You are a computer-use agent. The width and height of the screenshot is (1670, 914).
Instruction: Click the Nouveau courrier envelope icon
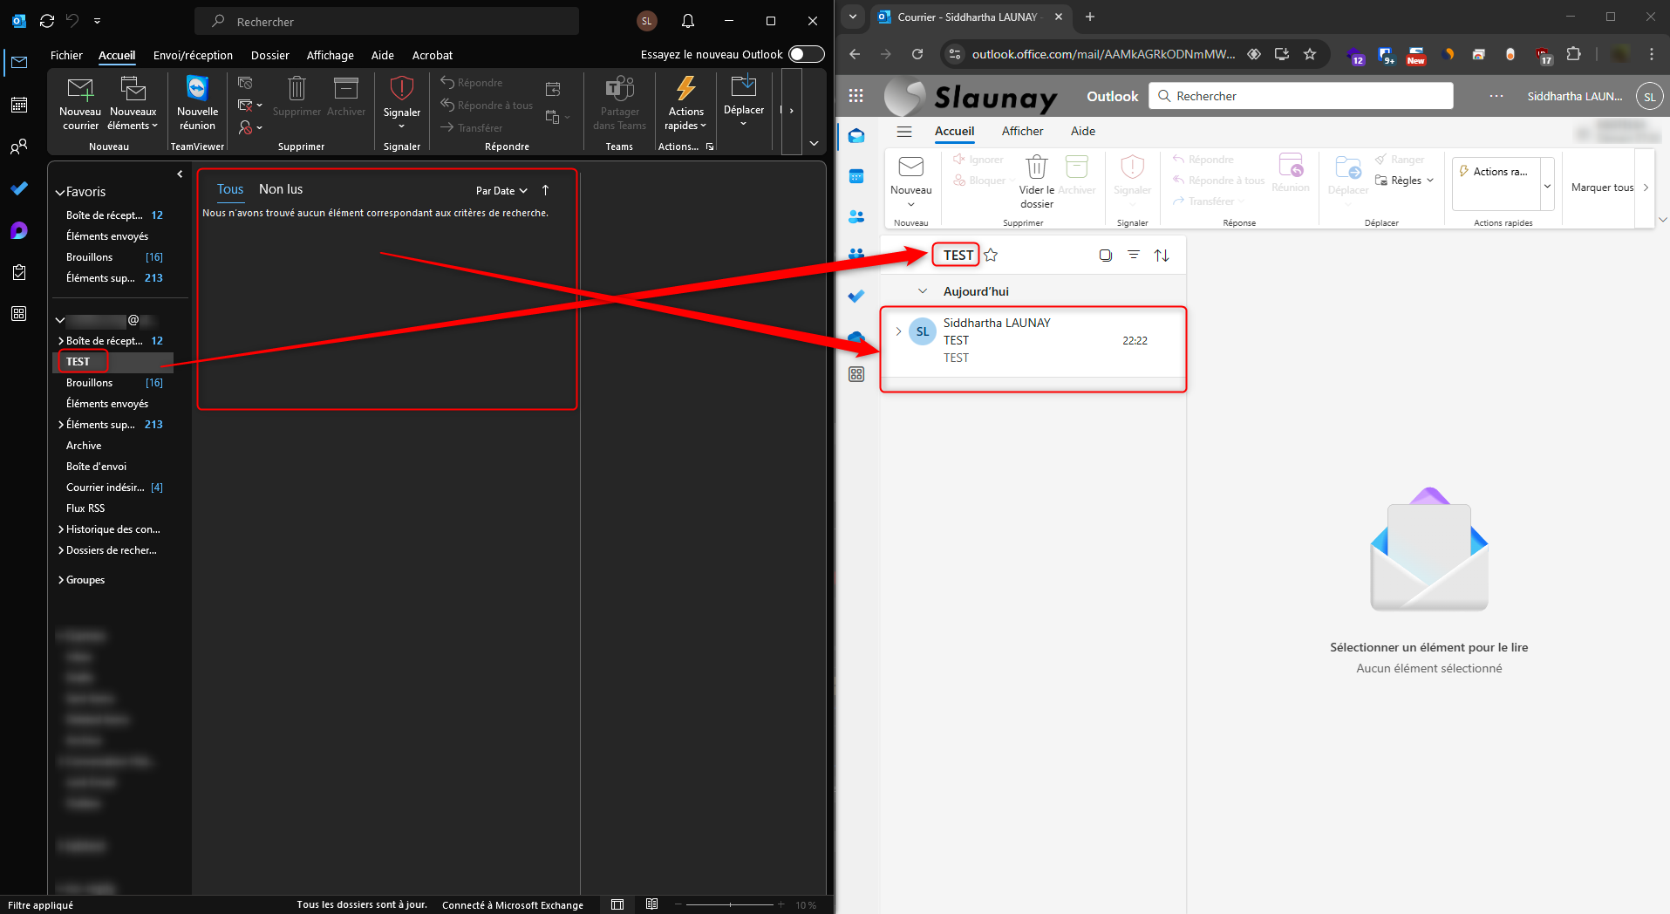[80, 90]
